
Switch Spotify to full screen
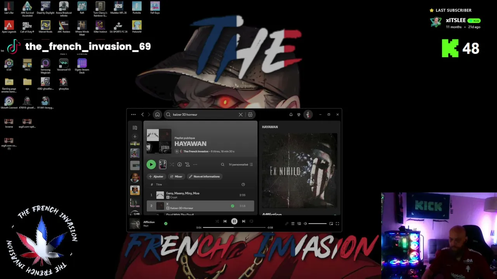tap(337, 224)
